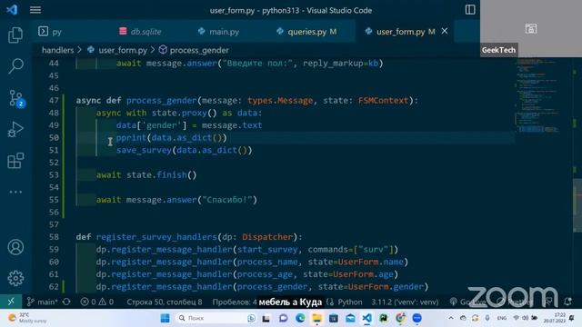Select the 3.11.2 venv Python interpreter
The image size is (582, 327).
(x=405, y=302)
